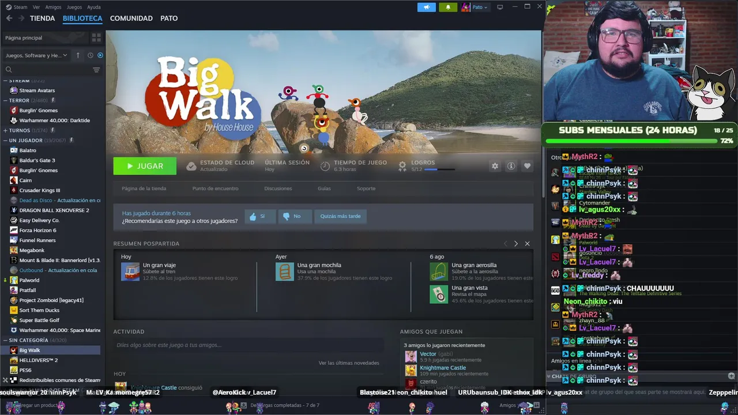Screen dimensions: 738x415
Task: Go back with the left navigation arrow
Action: (9, 18)
